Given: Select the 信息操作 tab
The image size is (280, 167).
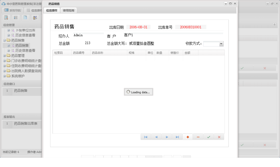Looking at the screenshot, I should pos(51,10).
